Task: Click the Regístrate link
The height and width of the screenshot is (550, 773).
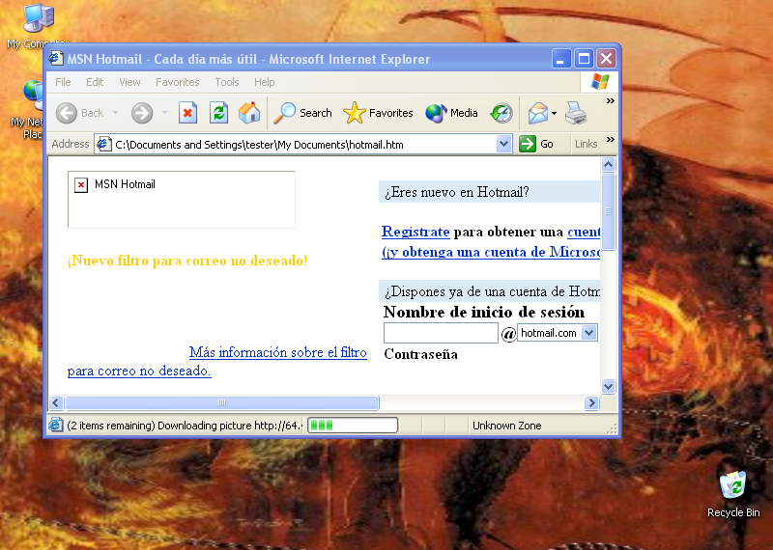Action: coord(415,232)
